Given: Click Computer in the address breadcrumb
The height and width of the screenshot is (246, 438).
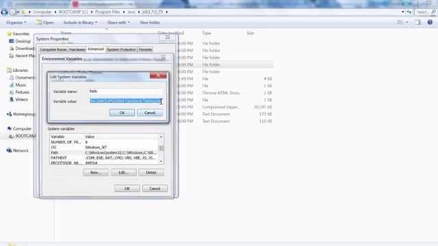Looking at the screenshot, I should [42, 12].
